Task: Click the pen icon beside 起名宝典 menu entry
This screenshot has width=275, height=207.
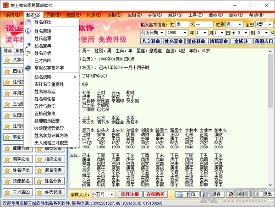Action: 28,46
